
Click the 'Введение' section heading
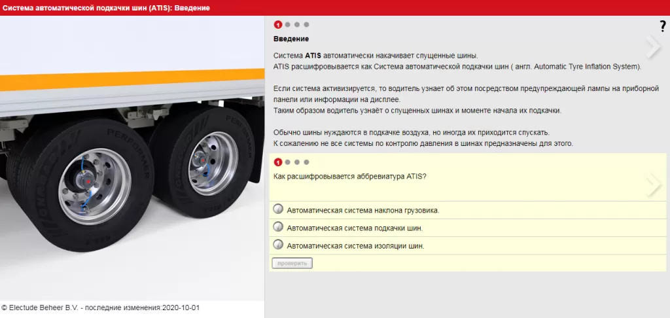click(291, 39)
